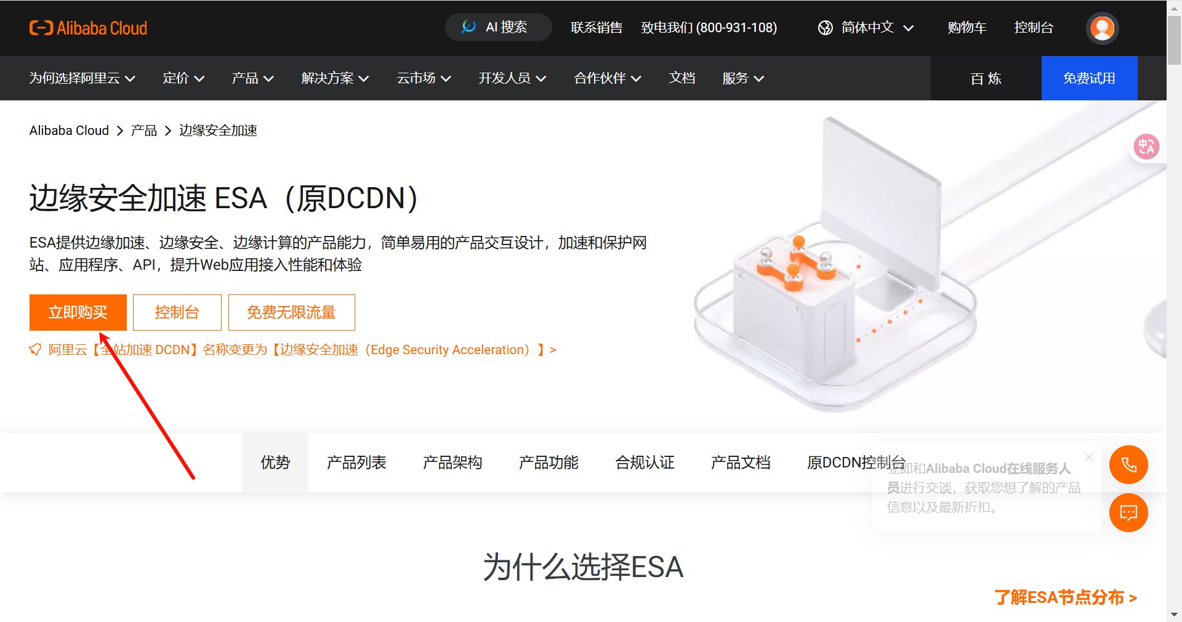Expand the 产品 navigation menu

(x=252, y=78)
